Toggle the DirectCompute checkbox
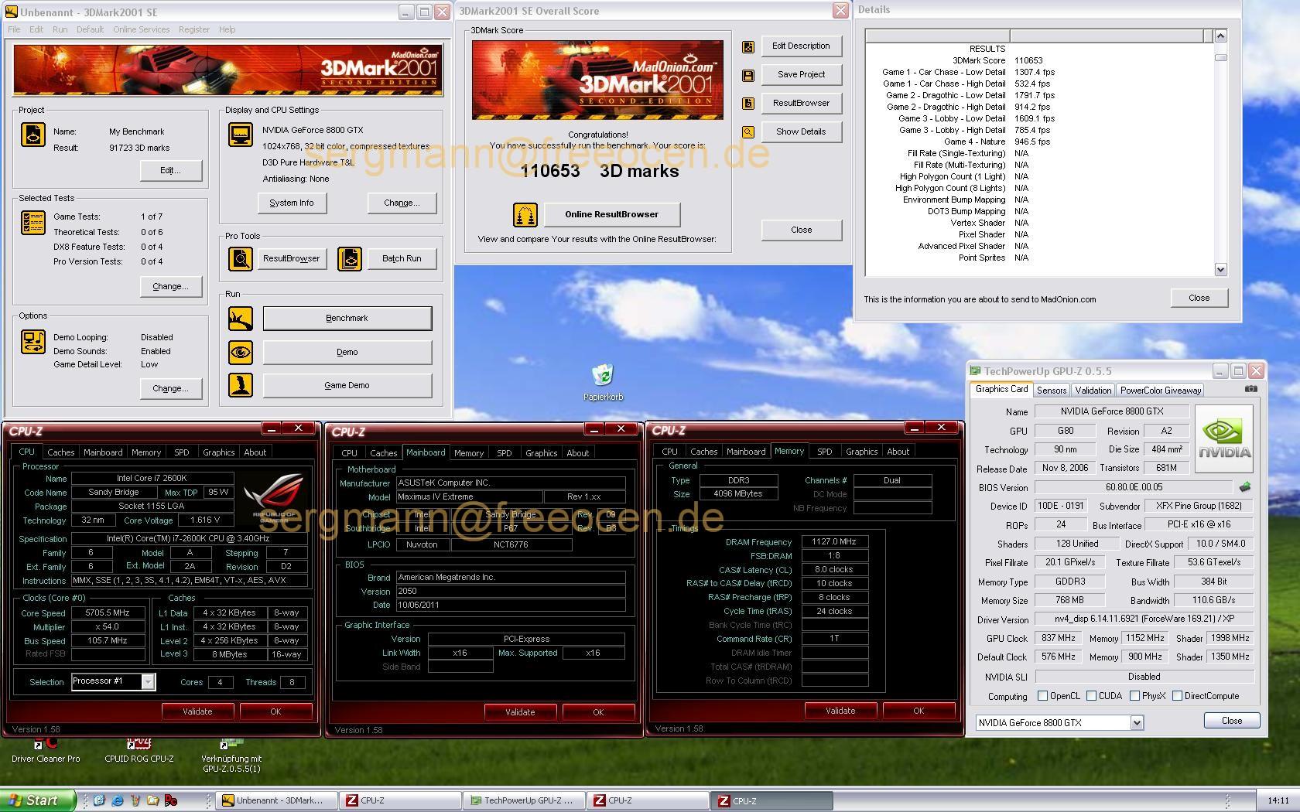Viewport: 1300px width, 812px height. [1177, 696]
